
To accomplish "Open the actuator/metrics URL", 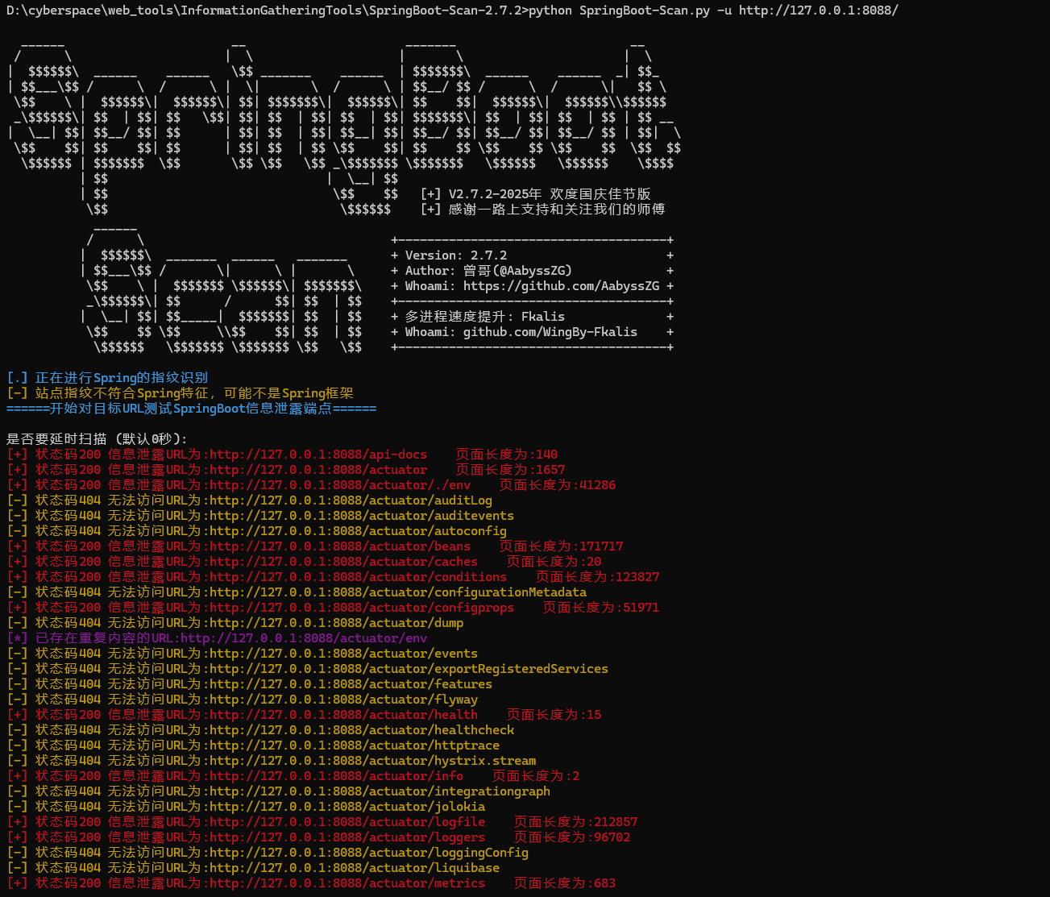I will [x=347, y=883].
